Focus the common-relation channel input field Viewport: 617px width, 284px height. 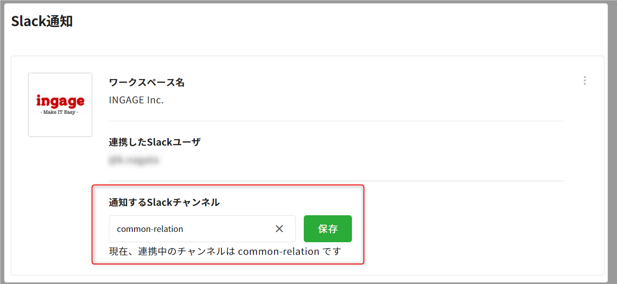[189, 229]
